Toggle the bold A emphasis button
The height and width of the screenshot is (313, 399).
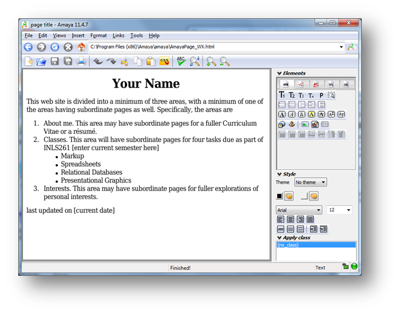[282, 114]
